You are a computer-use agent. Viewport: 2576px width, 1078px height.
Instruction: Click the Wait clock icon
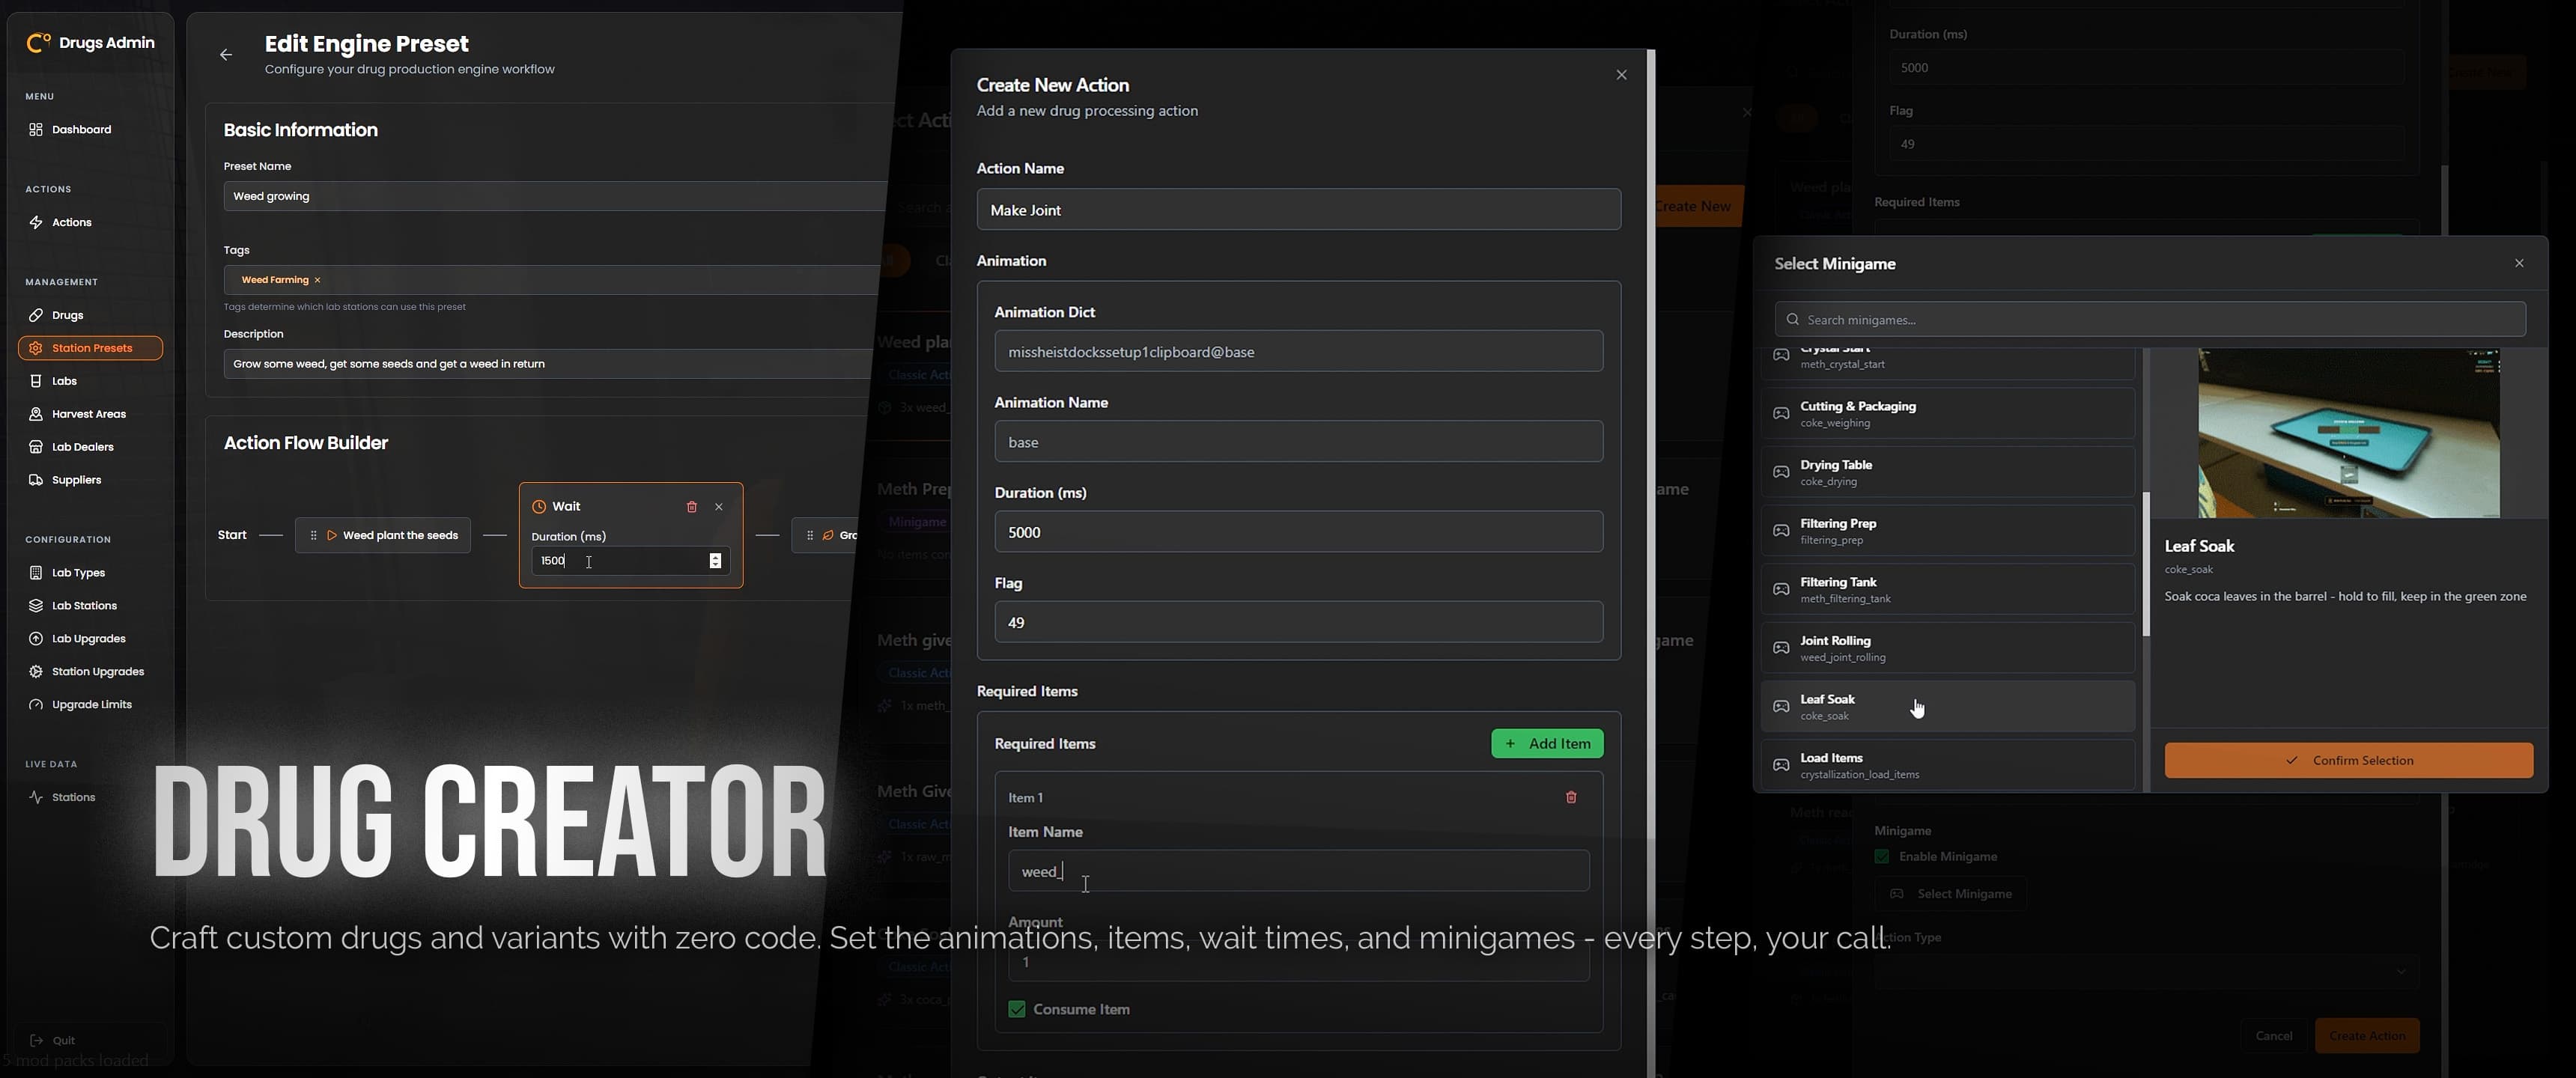tap(539, 507)
